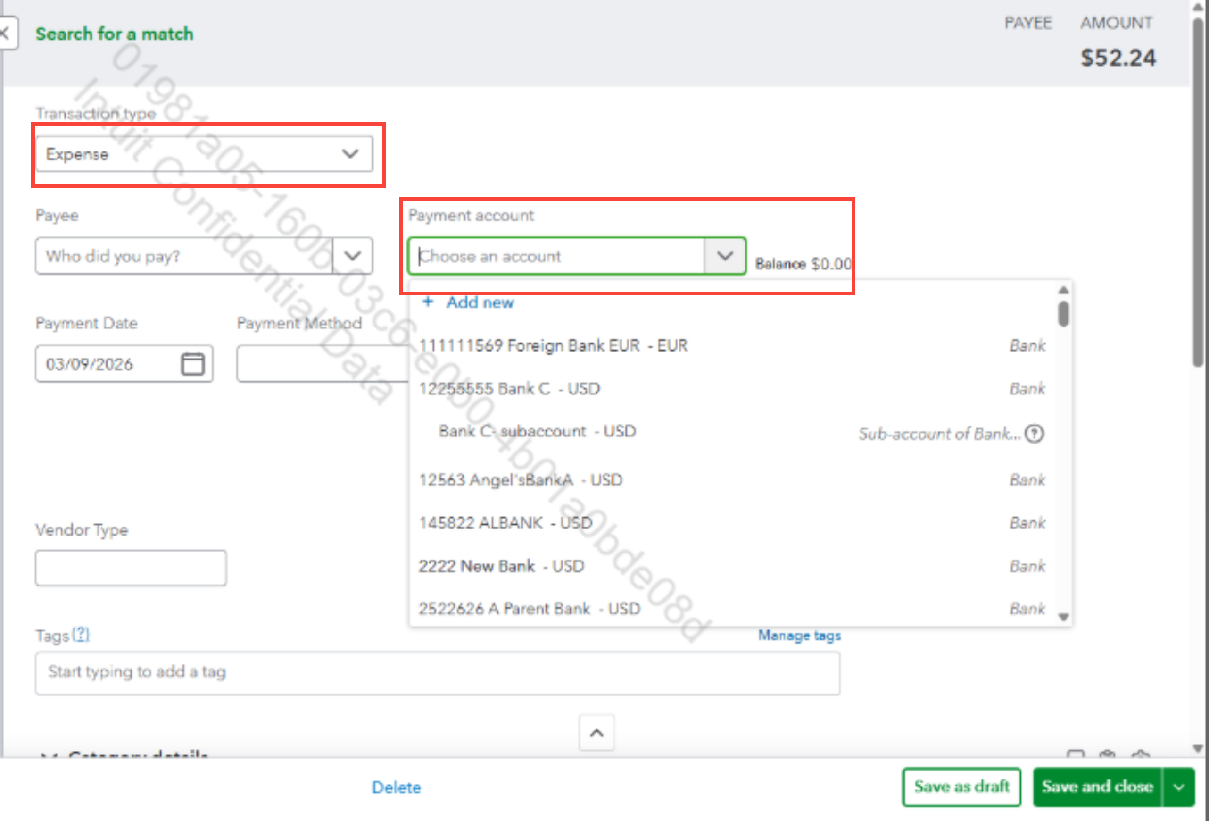Select 111111569 Foreign Bank EUR account
Viewport: 1209px width, 821px height.
point(553,346)
